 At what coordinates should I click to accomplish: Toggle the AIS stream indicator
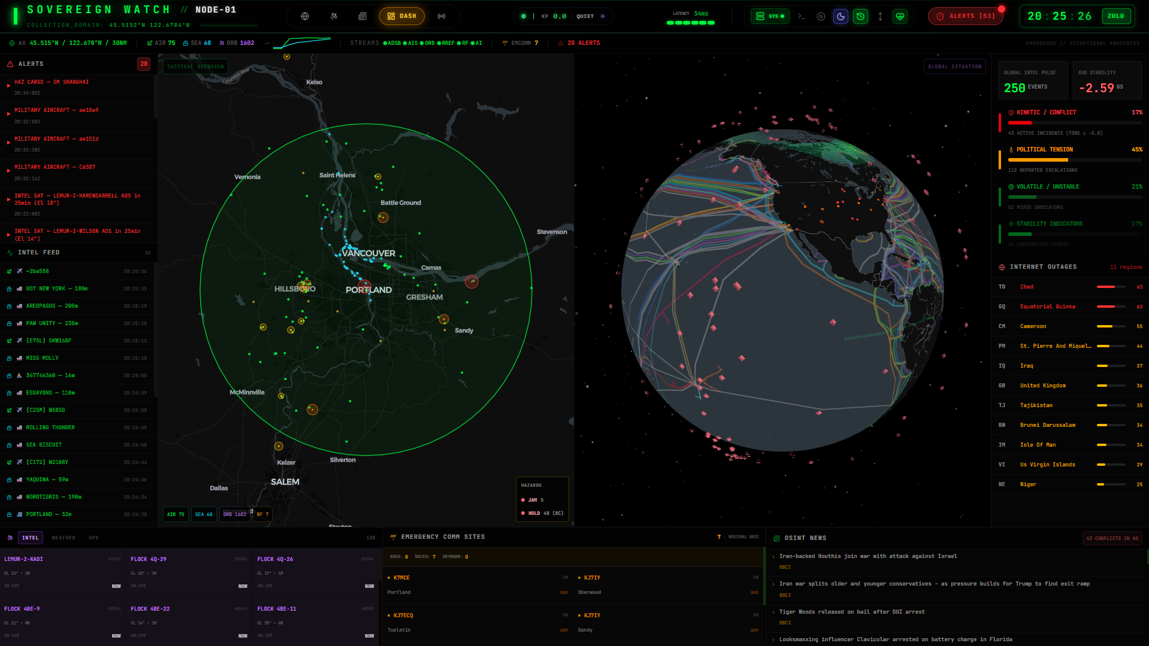(410, 43)
